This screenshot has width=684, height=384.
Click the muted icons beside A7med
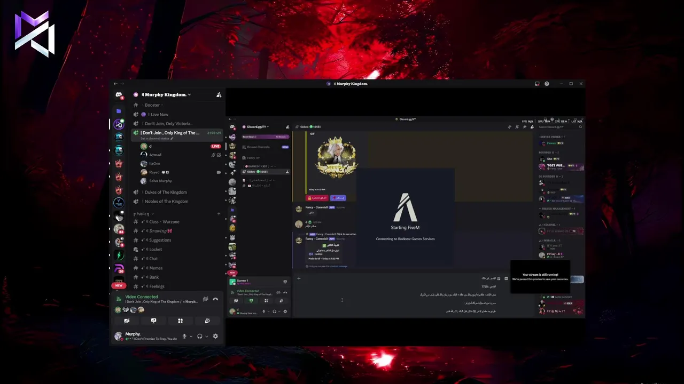(216, 155)
